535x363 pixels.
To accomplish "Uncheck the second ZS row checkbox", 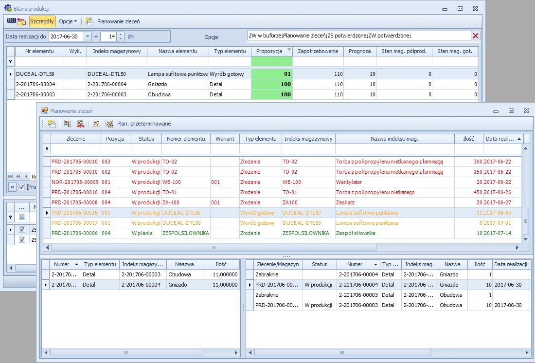I will 22,239.
